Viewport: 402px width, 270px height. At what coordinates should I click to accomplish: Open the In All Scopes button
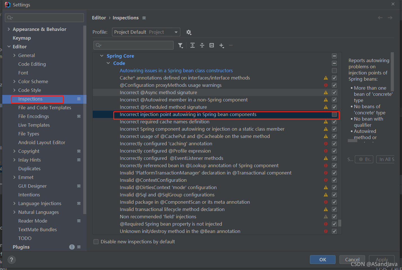coord(385,159)
